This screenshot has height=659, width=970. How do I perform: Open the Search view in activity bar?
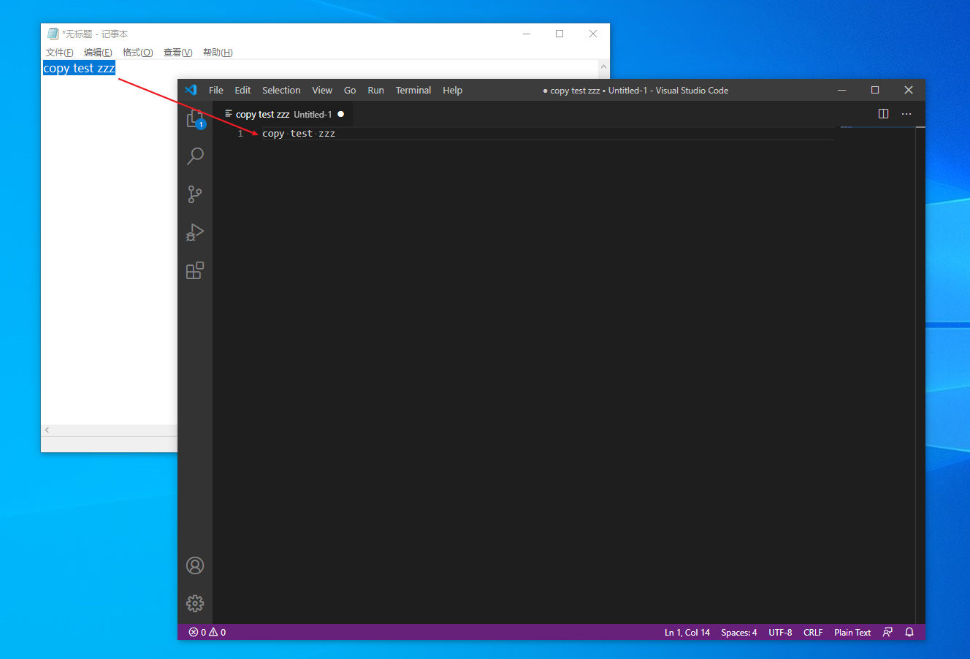(195, 156)
